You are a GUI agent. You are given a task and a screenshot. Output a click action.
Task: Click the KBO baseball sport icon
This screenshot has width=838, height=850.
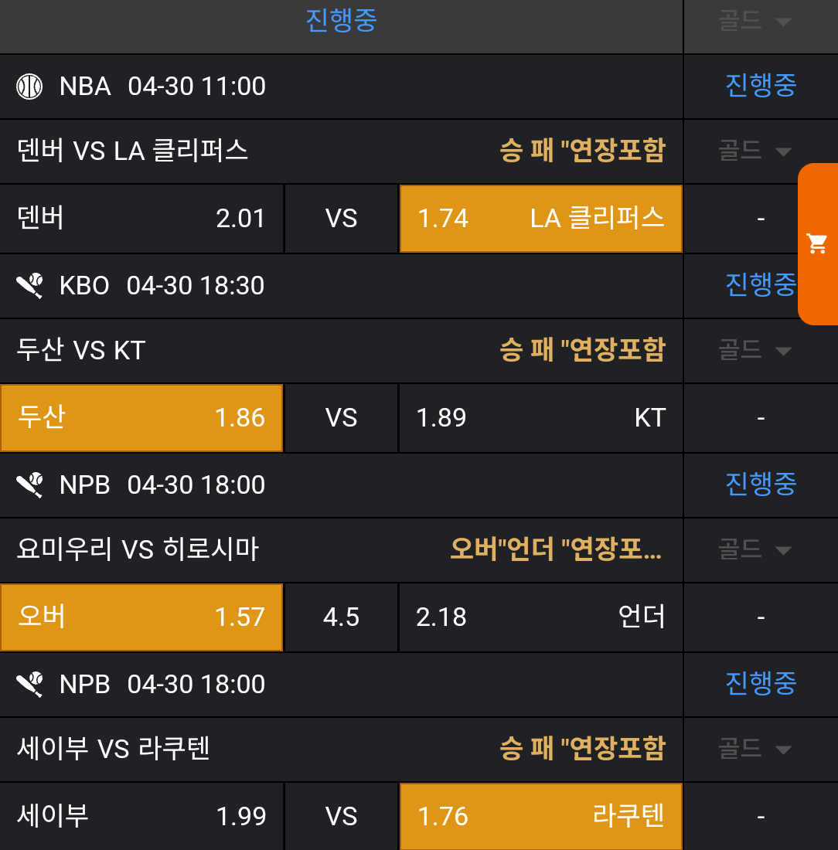click(29, 286)
